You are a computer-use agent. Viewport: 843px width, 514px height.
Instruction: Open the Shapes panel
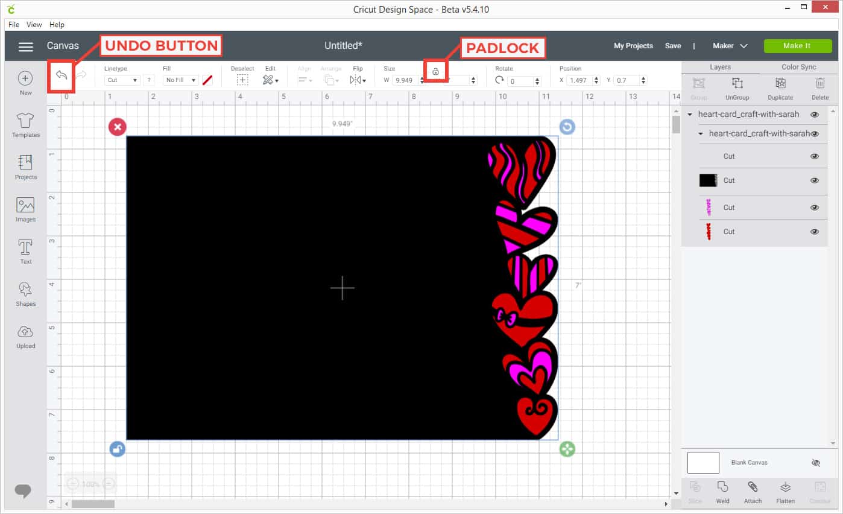tap(25, 294)
